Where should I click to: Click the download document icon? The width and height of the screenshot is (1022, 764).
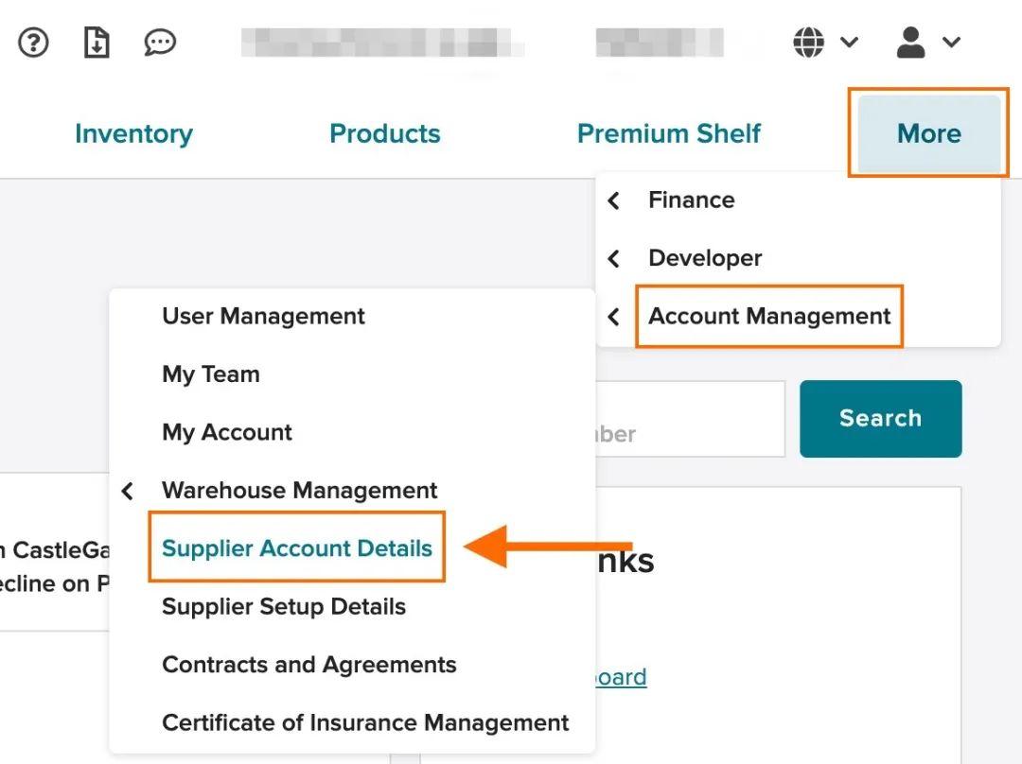coord(97,43)
